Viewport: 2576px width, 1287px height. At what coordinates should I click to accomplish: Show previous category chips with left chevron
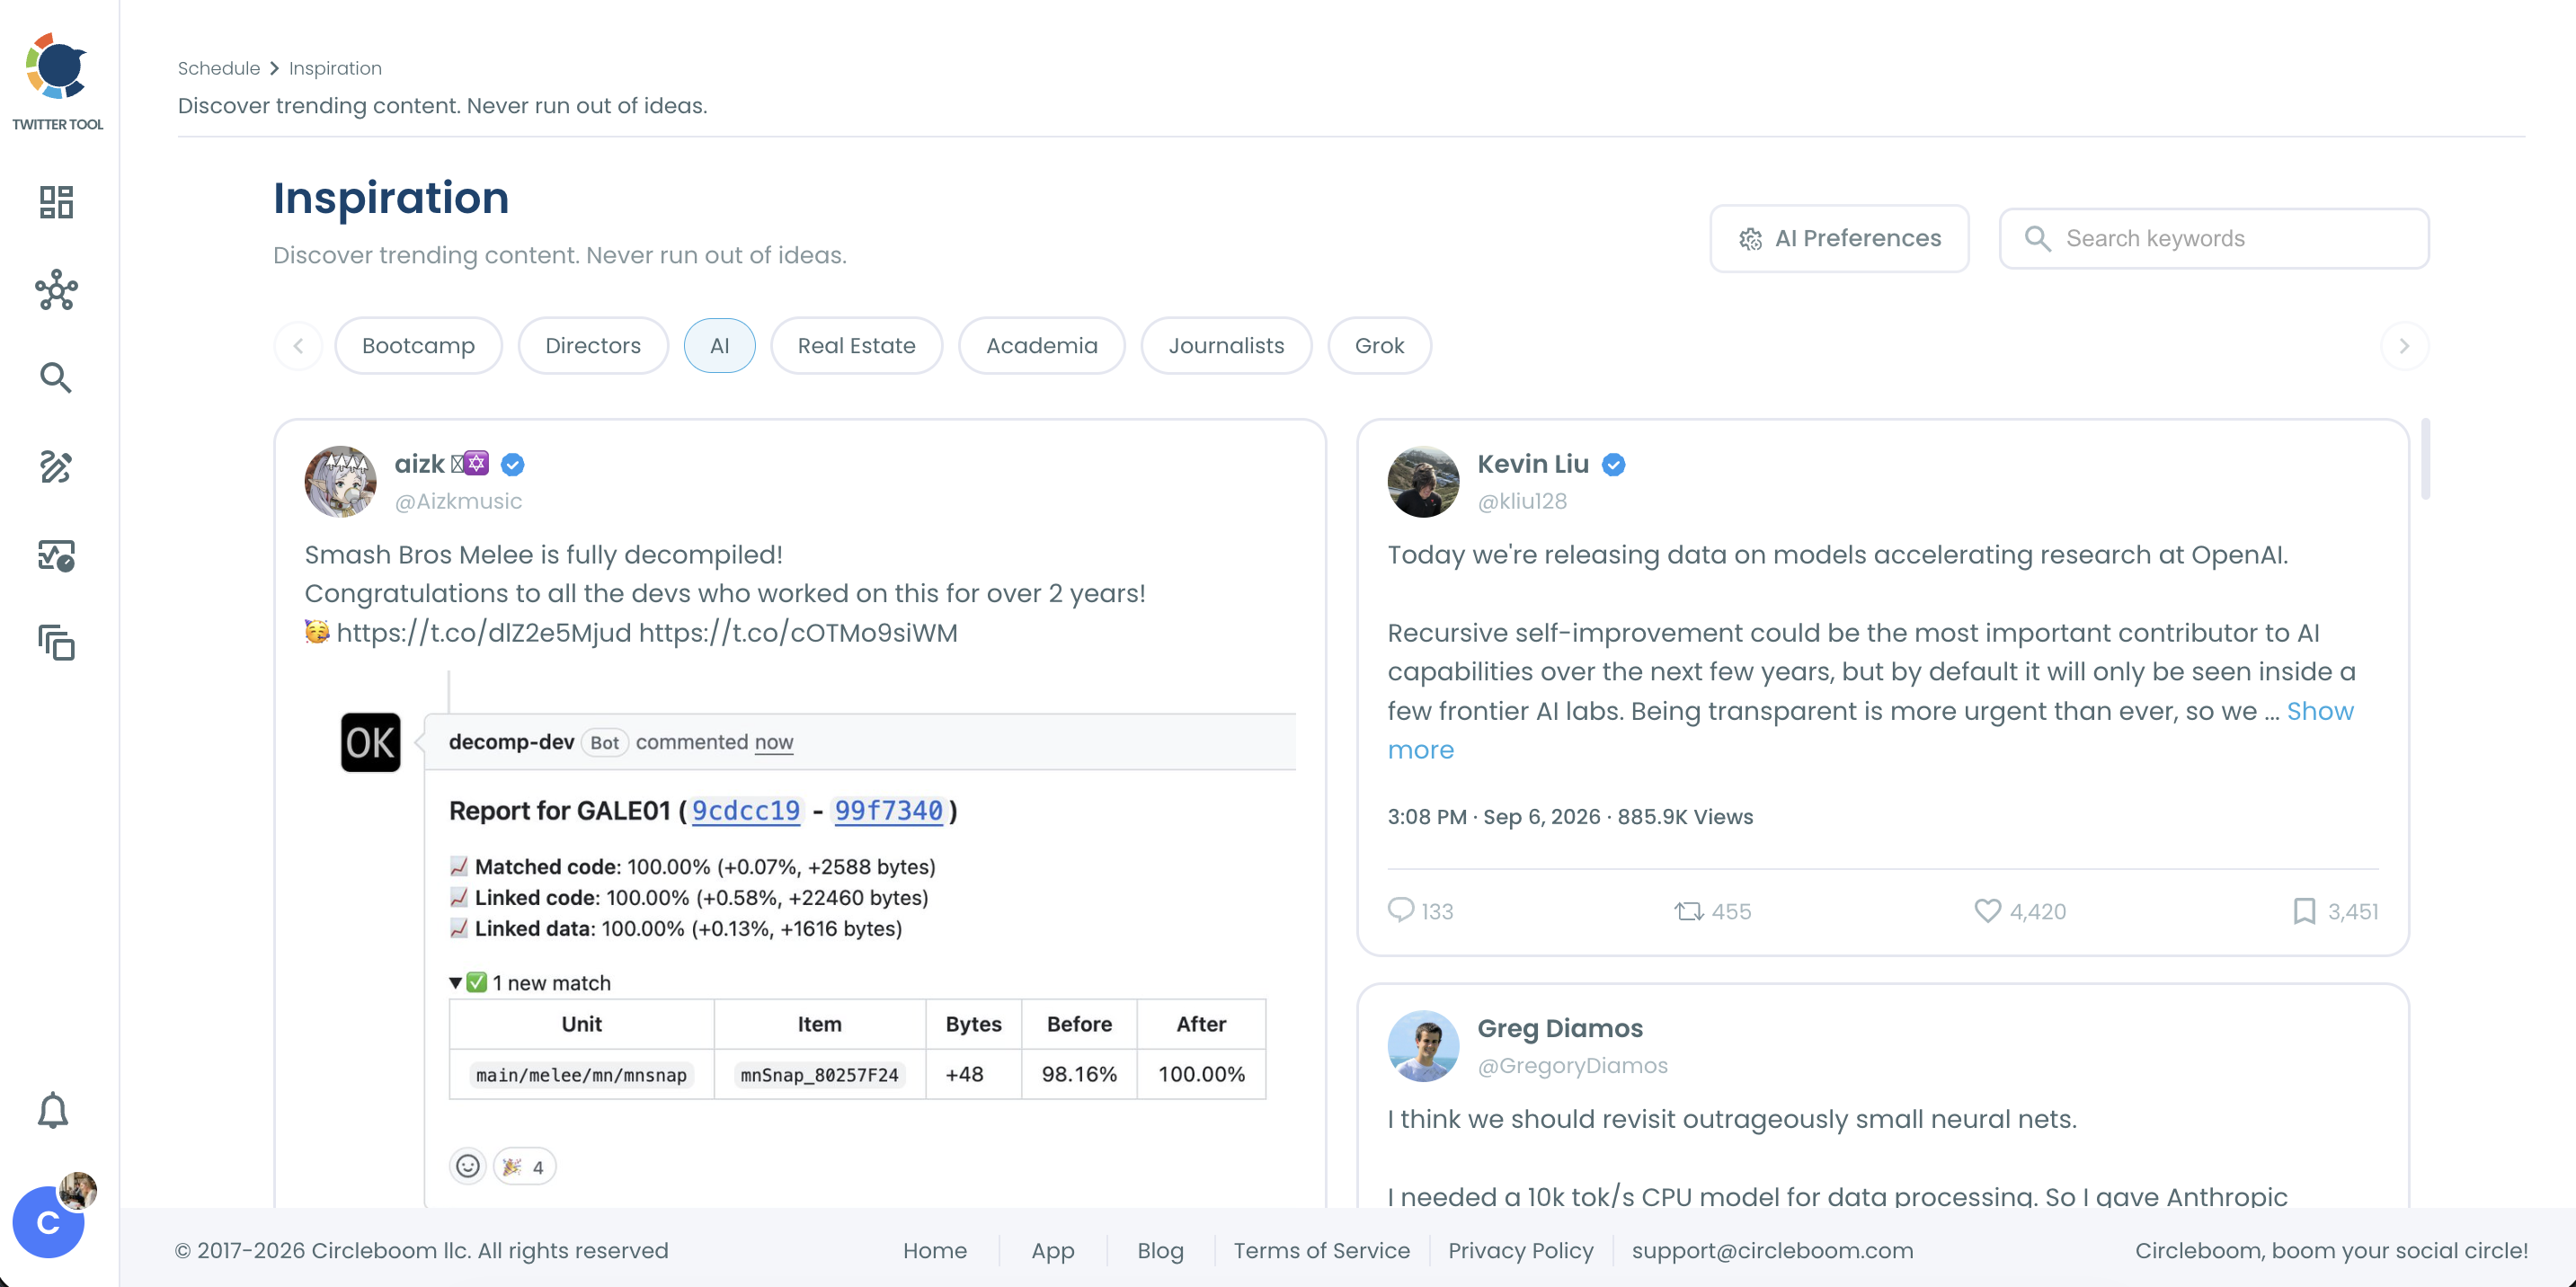click(x=298, y=346)
